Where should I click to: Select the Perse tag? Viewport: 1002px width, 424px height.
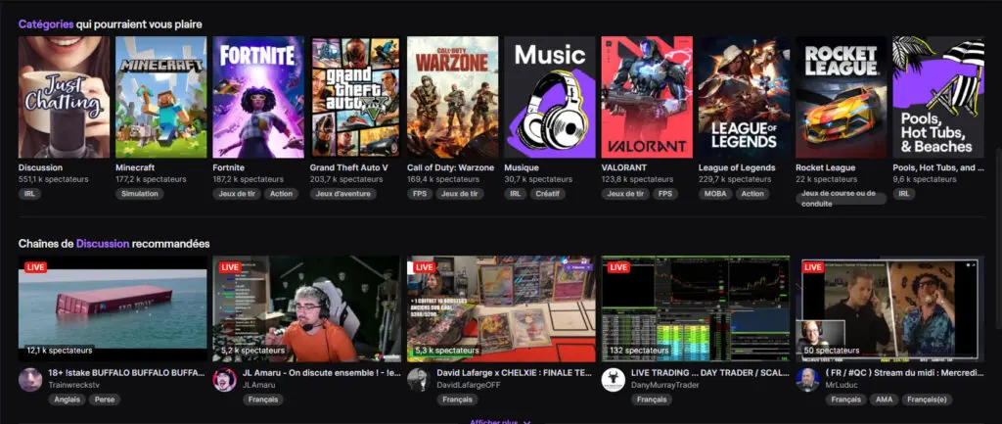coord(104,400)
